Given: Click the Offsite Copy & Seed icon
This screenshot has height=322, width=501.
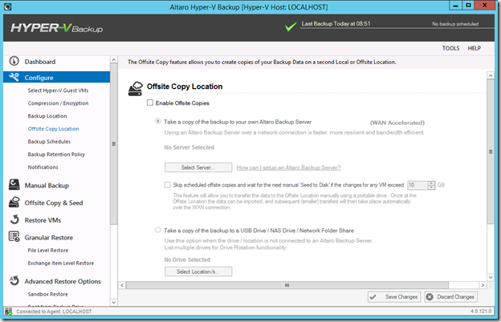Looking at the screenshot, I should coord(14,202).
